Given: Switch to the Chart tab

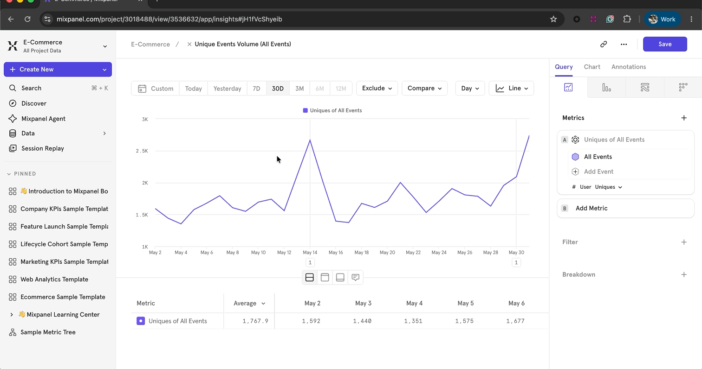Looking at the screenshot, I should point(592,67).
